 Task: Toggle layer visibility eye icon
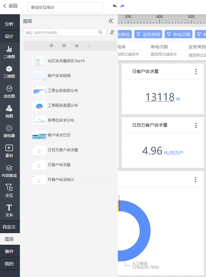pyautogui.click(x=77, y=46)
